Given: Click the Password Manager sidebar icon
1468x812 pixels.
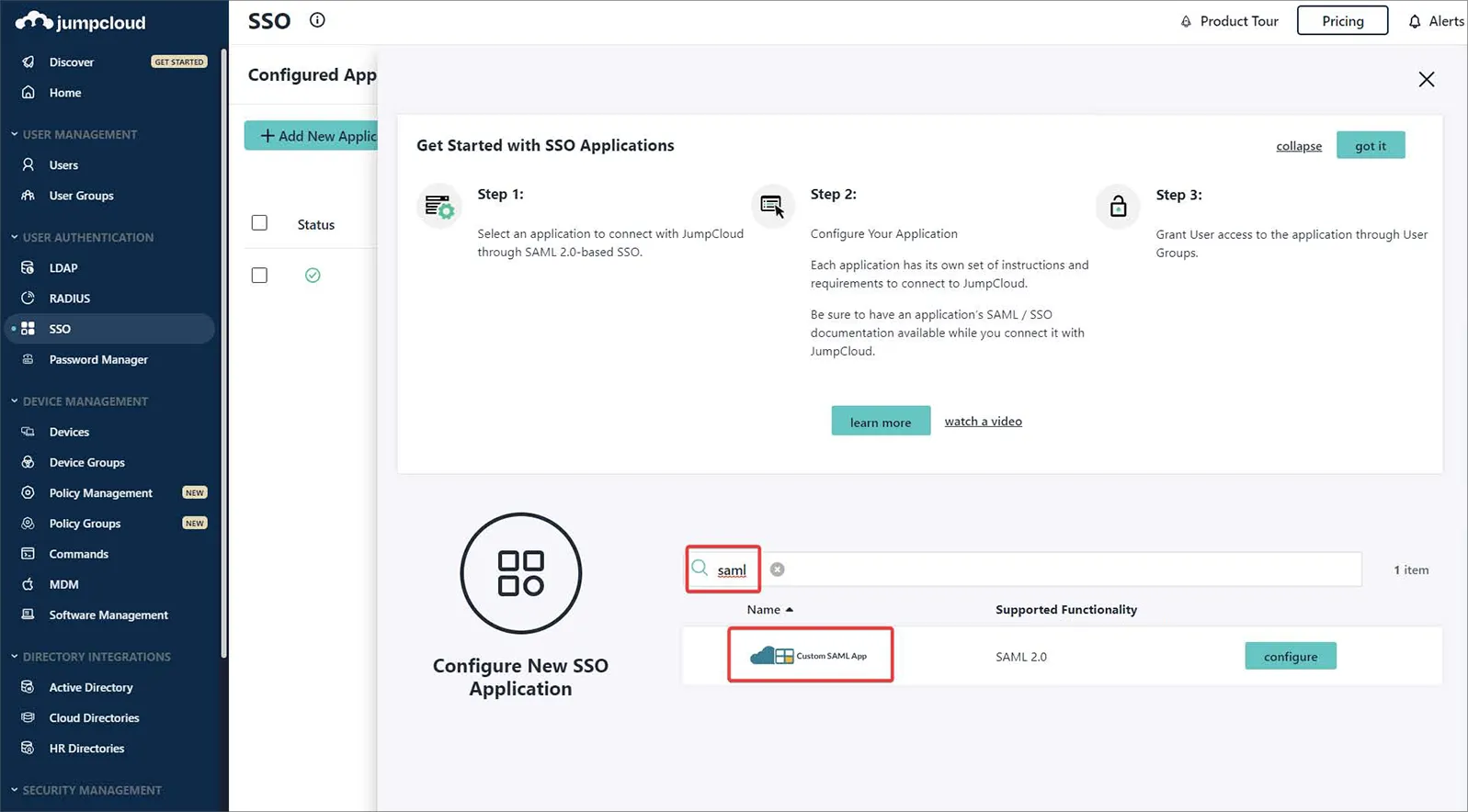Looking at the screenshot, I should pyautogui.click(x=28, y=359).
